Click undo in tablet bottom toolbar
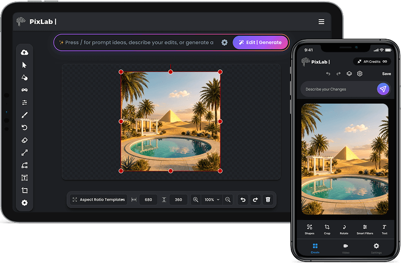Screen dimensions: 401x263 [243, 200]
